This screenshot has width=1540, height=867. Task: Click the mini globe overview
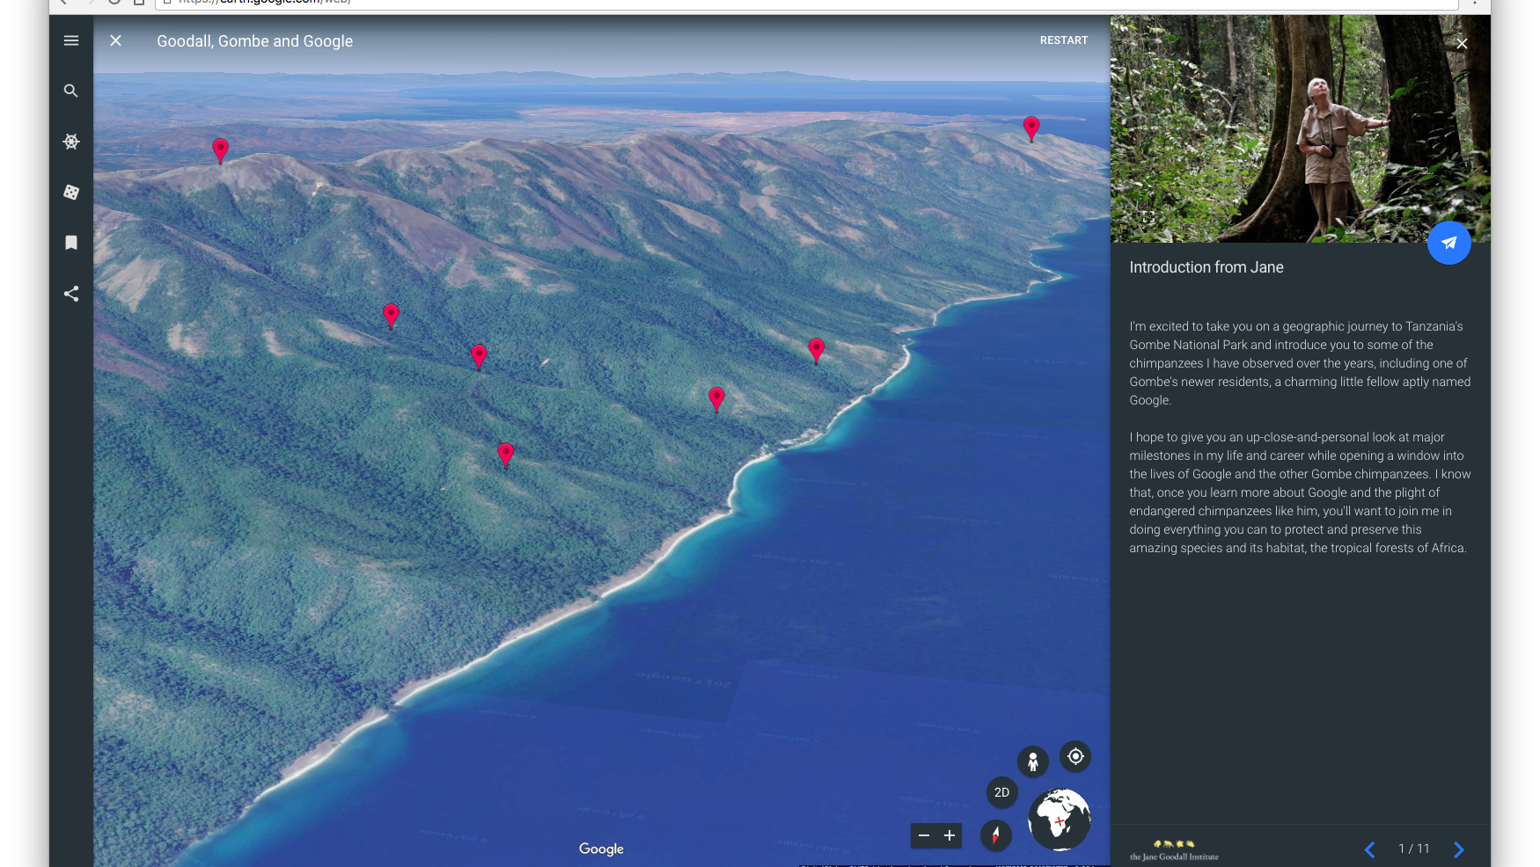tap(1060, 820)
